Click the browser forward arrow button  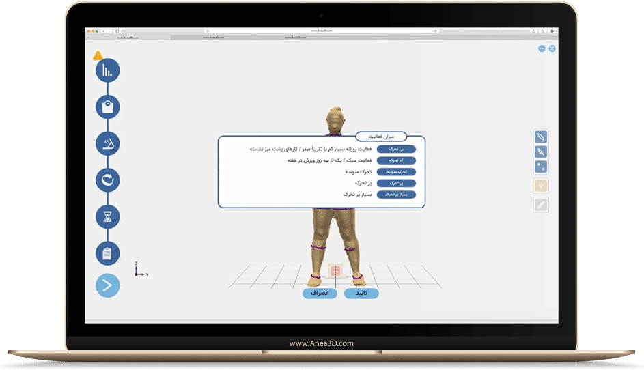tap(109, 31)
